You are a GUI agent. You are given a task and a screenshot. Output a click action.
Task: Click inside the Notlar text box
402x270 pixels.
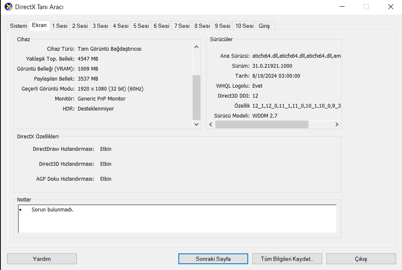coord(178,219)
